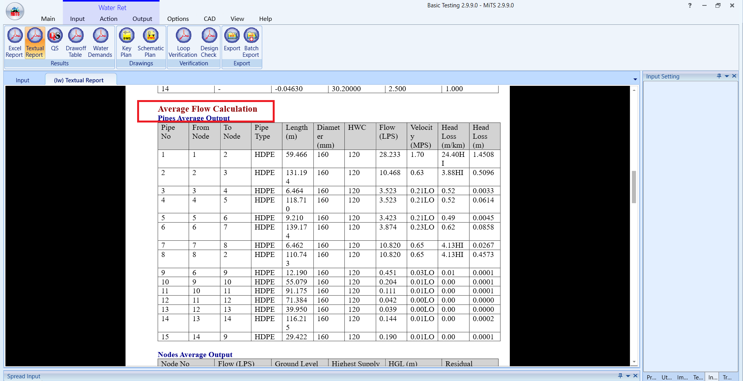Click the velocity cell 1.70
The width and height of the screenshot is (743, 381).
(x=422, y=158)
